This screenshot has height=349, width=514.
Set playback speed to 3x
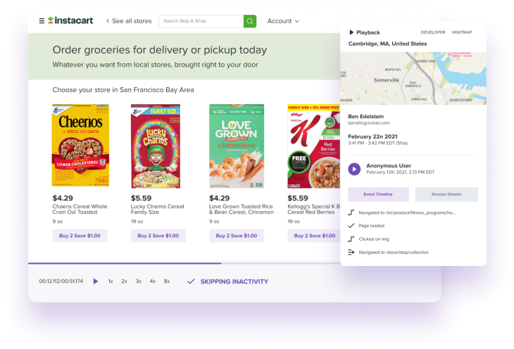[x=138, y=281]
